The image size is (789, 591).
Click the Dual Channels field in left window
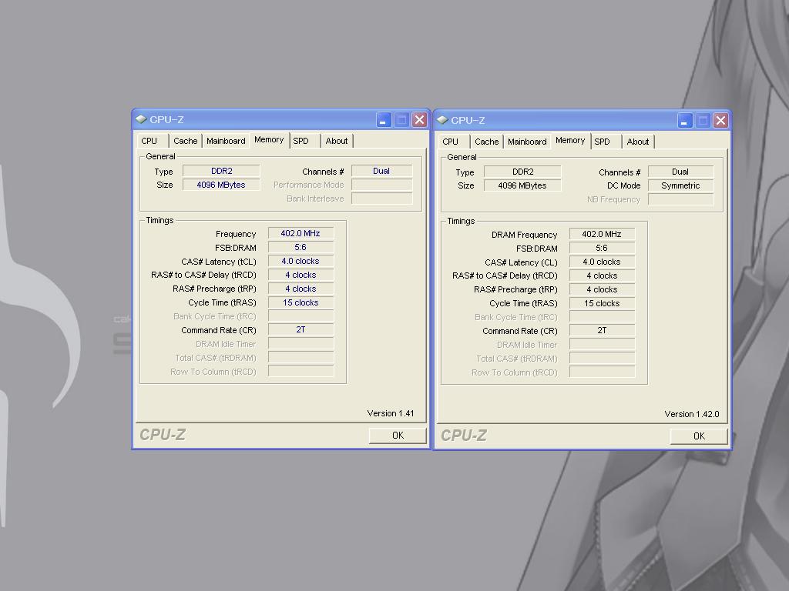tap(381, 172)
